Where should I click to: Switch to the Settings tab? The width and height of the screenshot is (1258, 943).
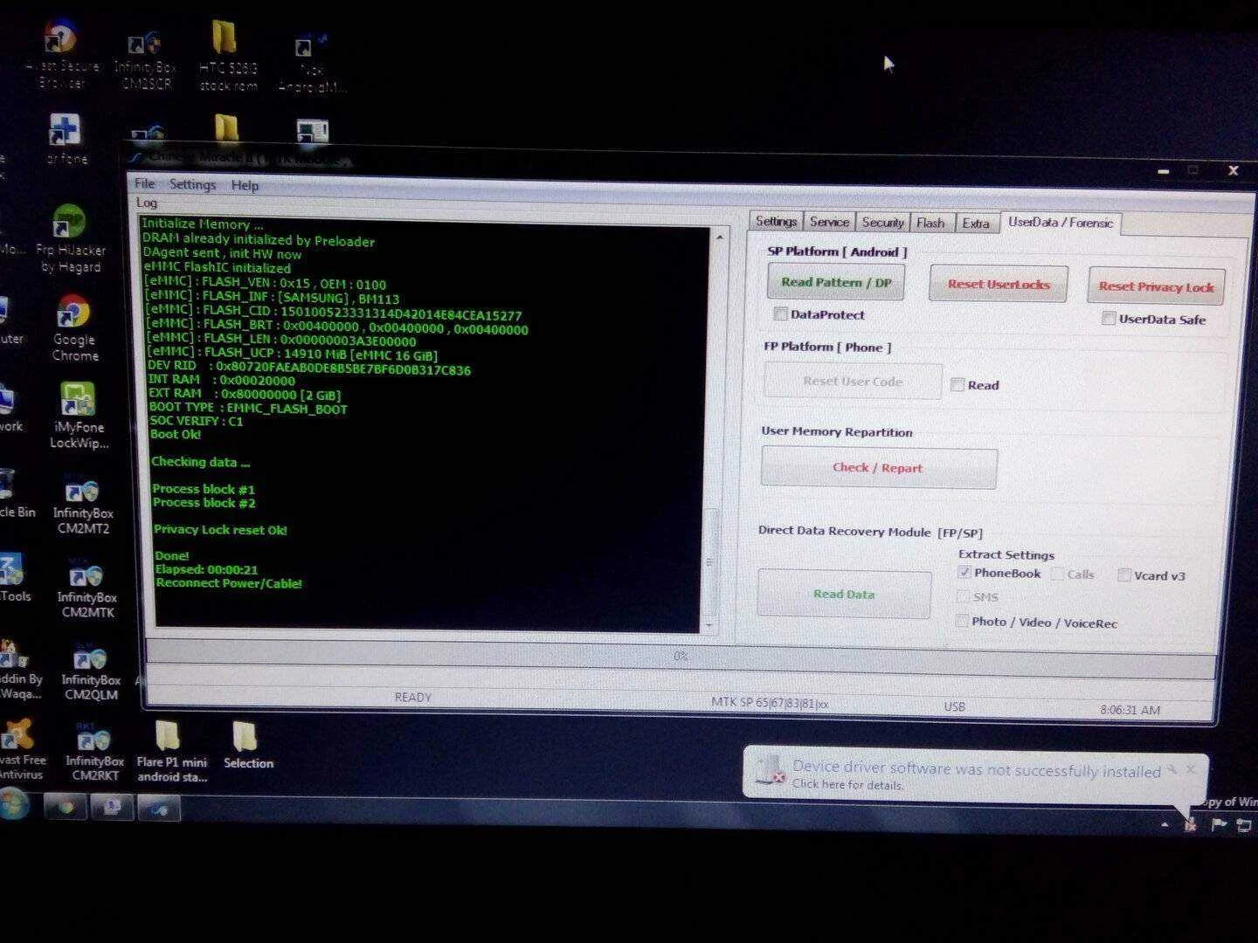pyautogui.click(x=776, y=221)
